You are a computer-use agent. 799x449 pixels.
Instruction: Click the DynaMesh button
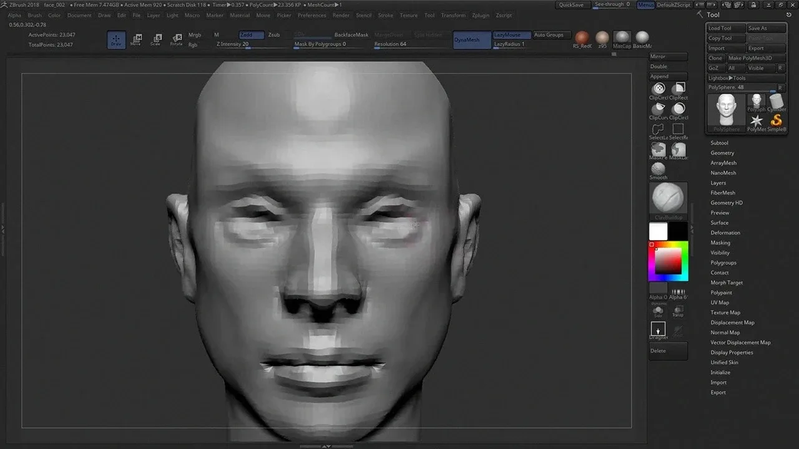point(472,40)
